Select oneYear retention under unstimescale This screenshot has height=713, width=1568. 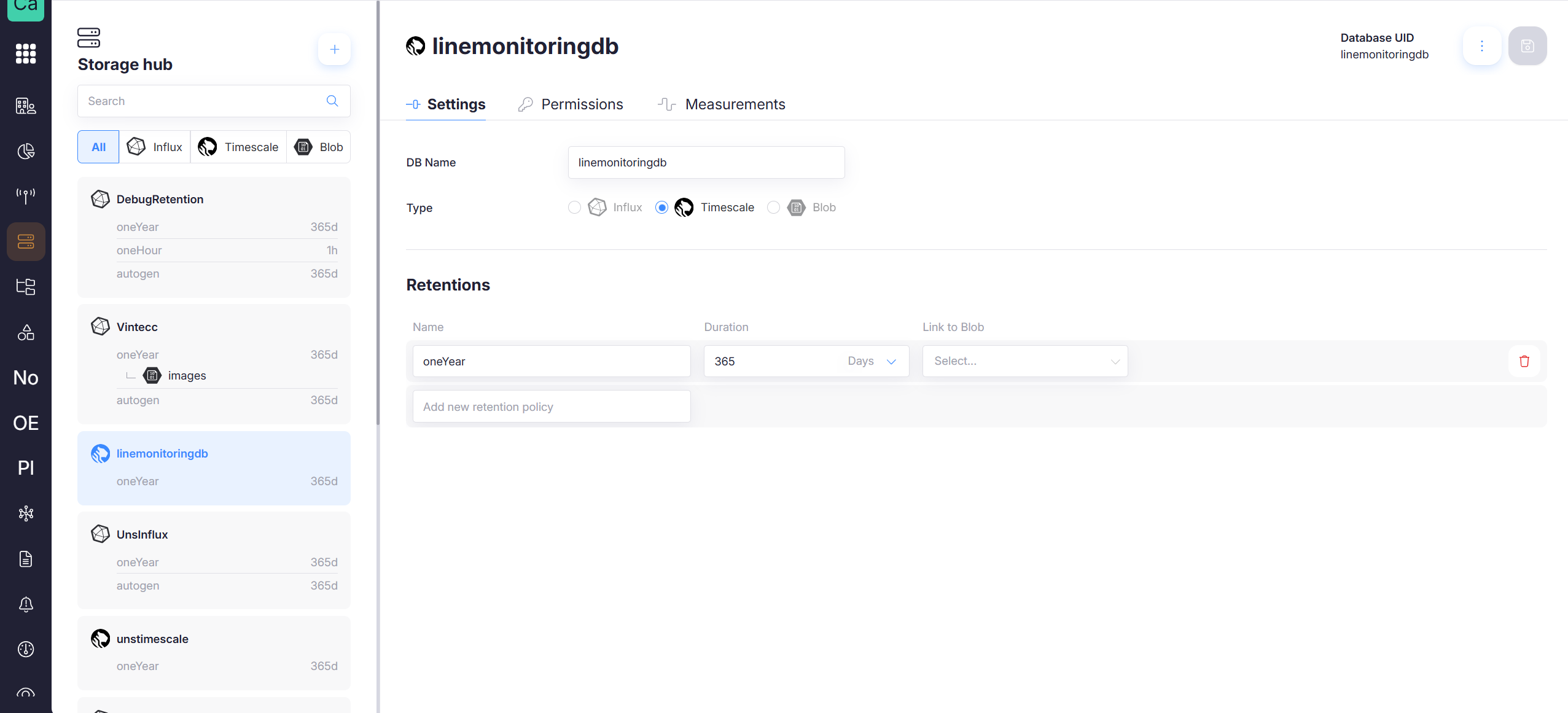tap(227, 666)
